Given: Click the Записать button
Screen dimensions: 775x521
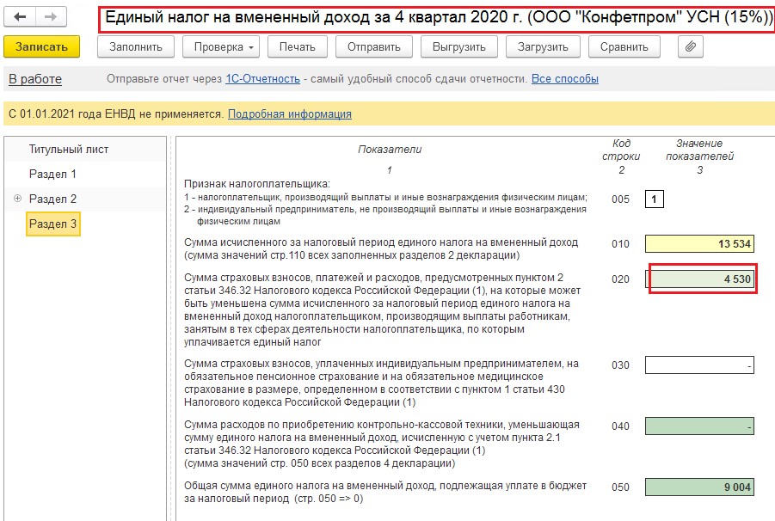Looking at the screenshot, I should tap(41, 47).
